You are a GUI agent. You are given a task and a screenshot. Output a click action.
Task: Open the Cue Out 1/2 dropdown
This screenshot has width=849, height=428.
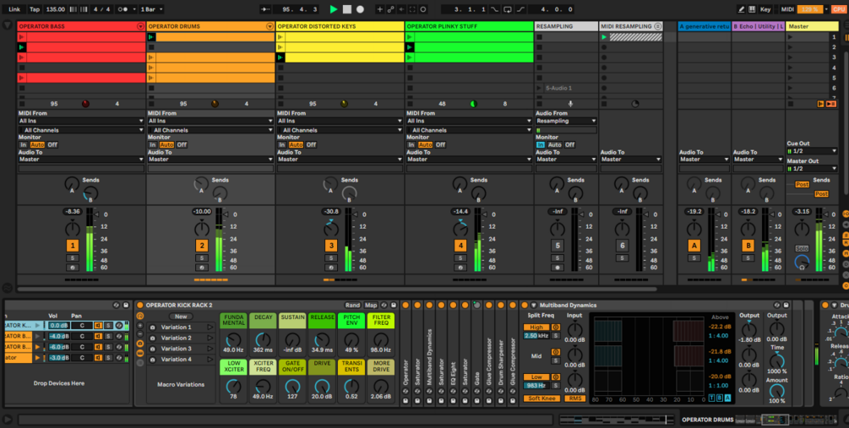(x=812, y=151)
